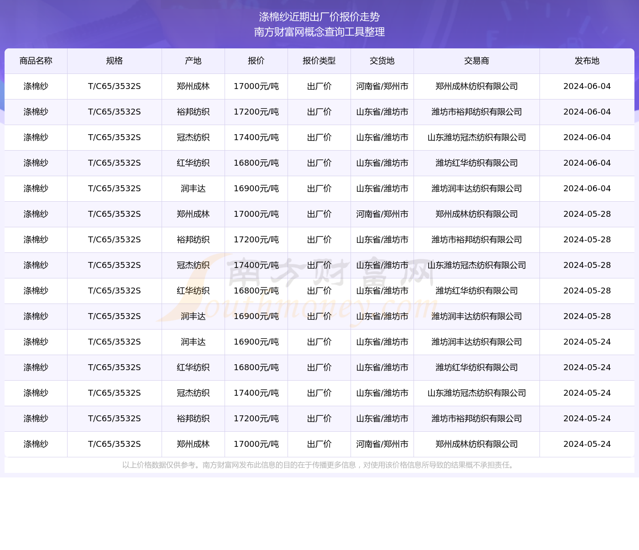This screenshot has height=550, width=639.
Task: Click 17000元/吨 price in the 2024-06-04 row
Action: (x=256, y=86)
